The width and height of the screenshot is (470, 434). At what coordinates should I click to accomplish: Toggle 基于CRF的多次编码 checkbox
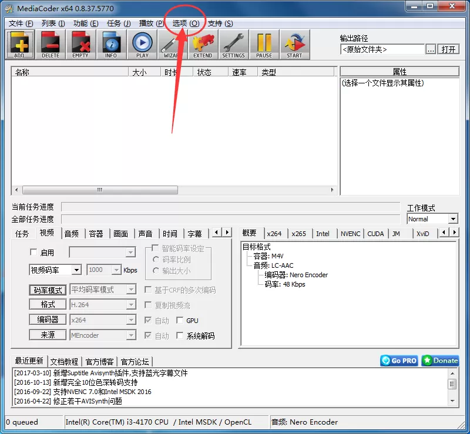point(148,290)
